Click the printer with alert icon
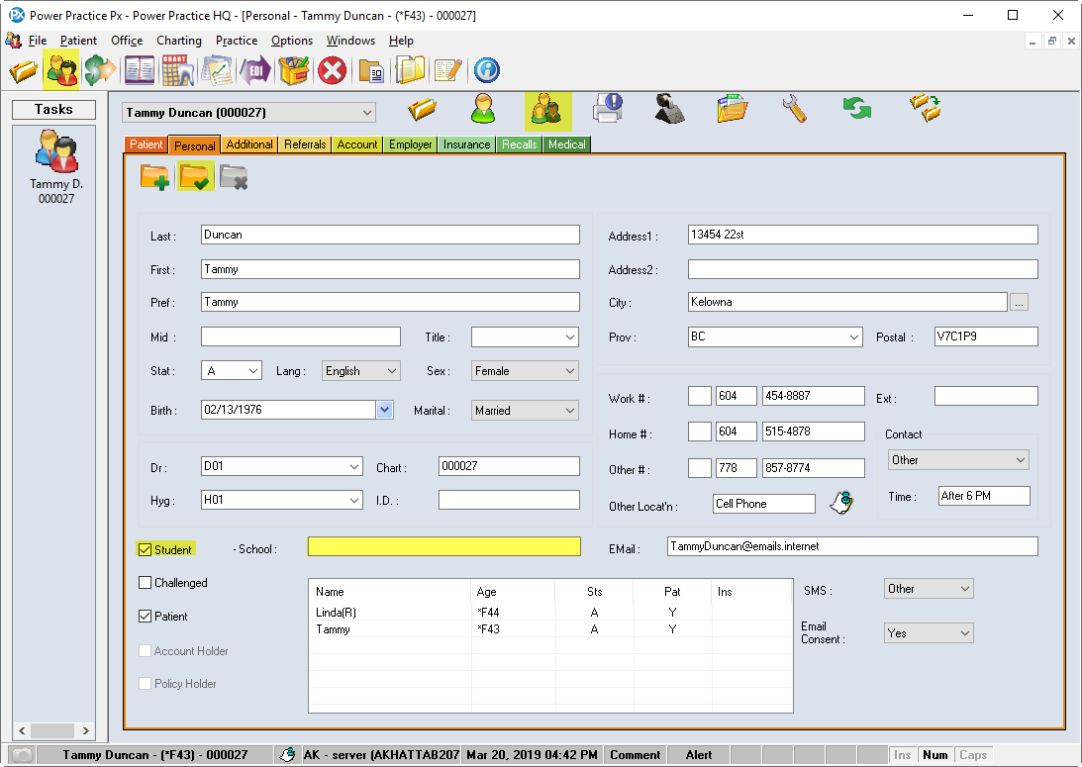Viewport: 1082px width, 767px height. 607,109
